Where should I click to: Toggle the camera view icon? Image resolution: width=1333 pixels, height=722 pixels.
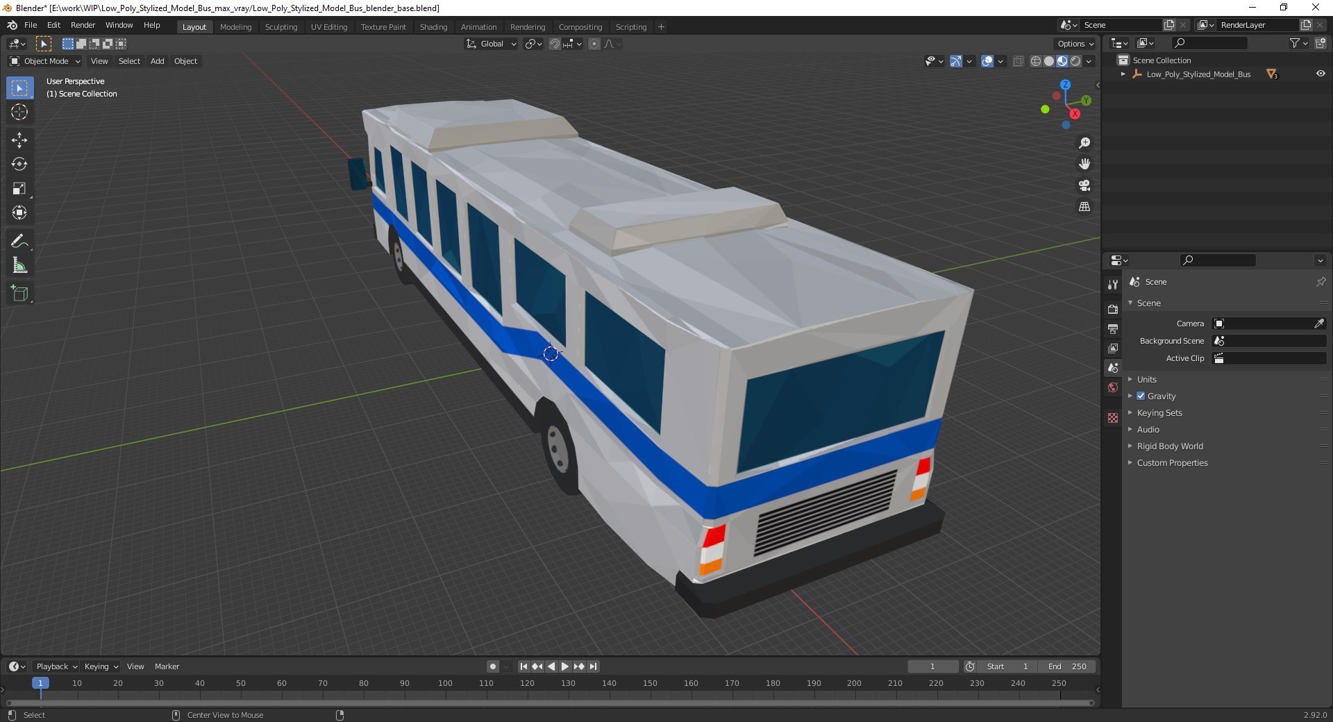click(x=1084, y=185)
